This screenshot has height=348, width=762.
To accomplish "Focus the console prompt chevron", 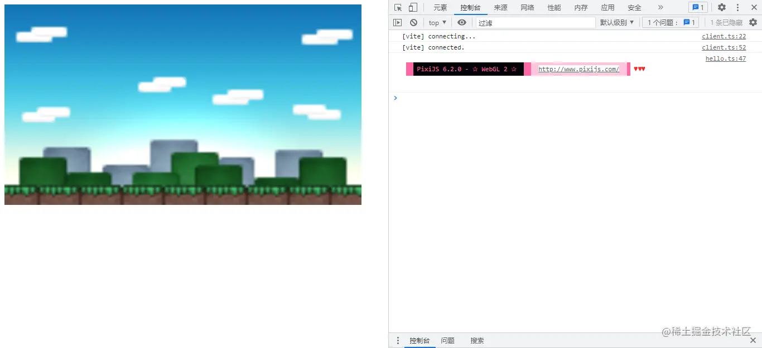I will coord(396,98).
